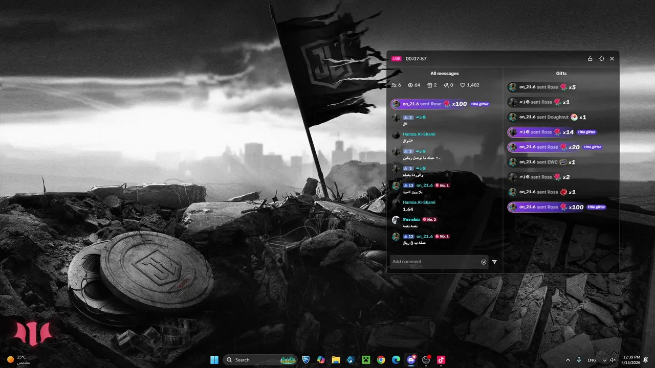655x368 pixels.
Task: Launch Minecraft from the taskbar
Action: (366, 360)
